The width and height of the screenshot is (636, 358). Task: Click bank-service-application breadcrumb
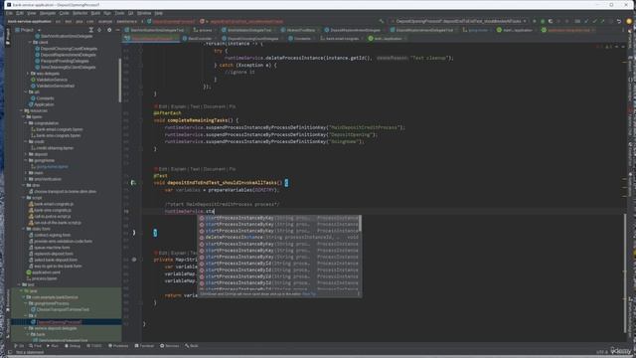coord(29,22)
